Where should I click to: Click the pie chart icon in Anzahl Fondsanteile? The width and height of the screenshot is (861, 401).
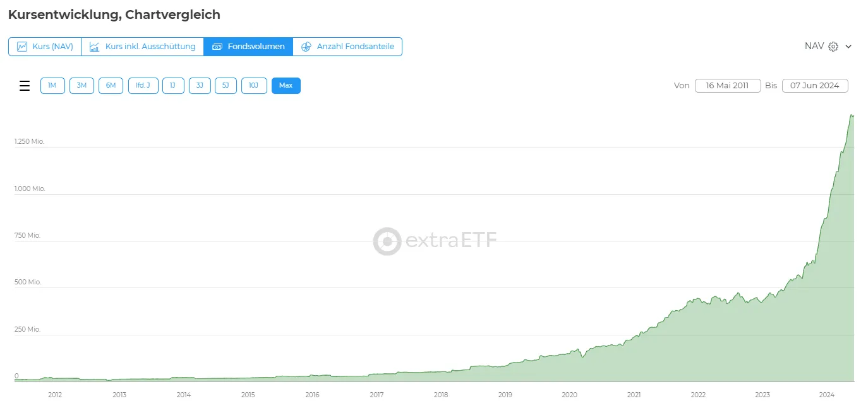[306, 47]
